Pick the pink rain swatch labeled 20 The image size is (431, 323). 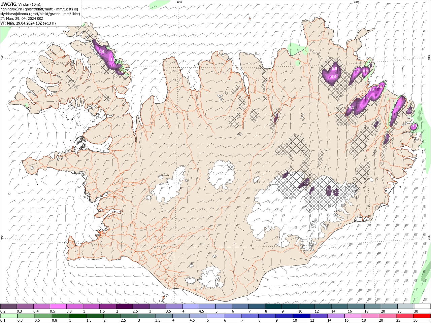pyautogui.click(x=388, y=316)
